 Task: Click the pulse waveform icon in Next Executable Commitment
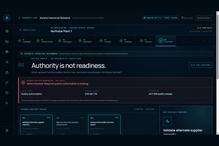[x=167, y=121]
